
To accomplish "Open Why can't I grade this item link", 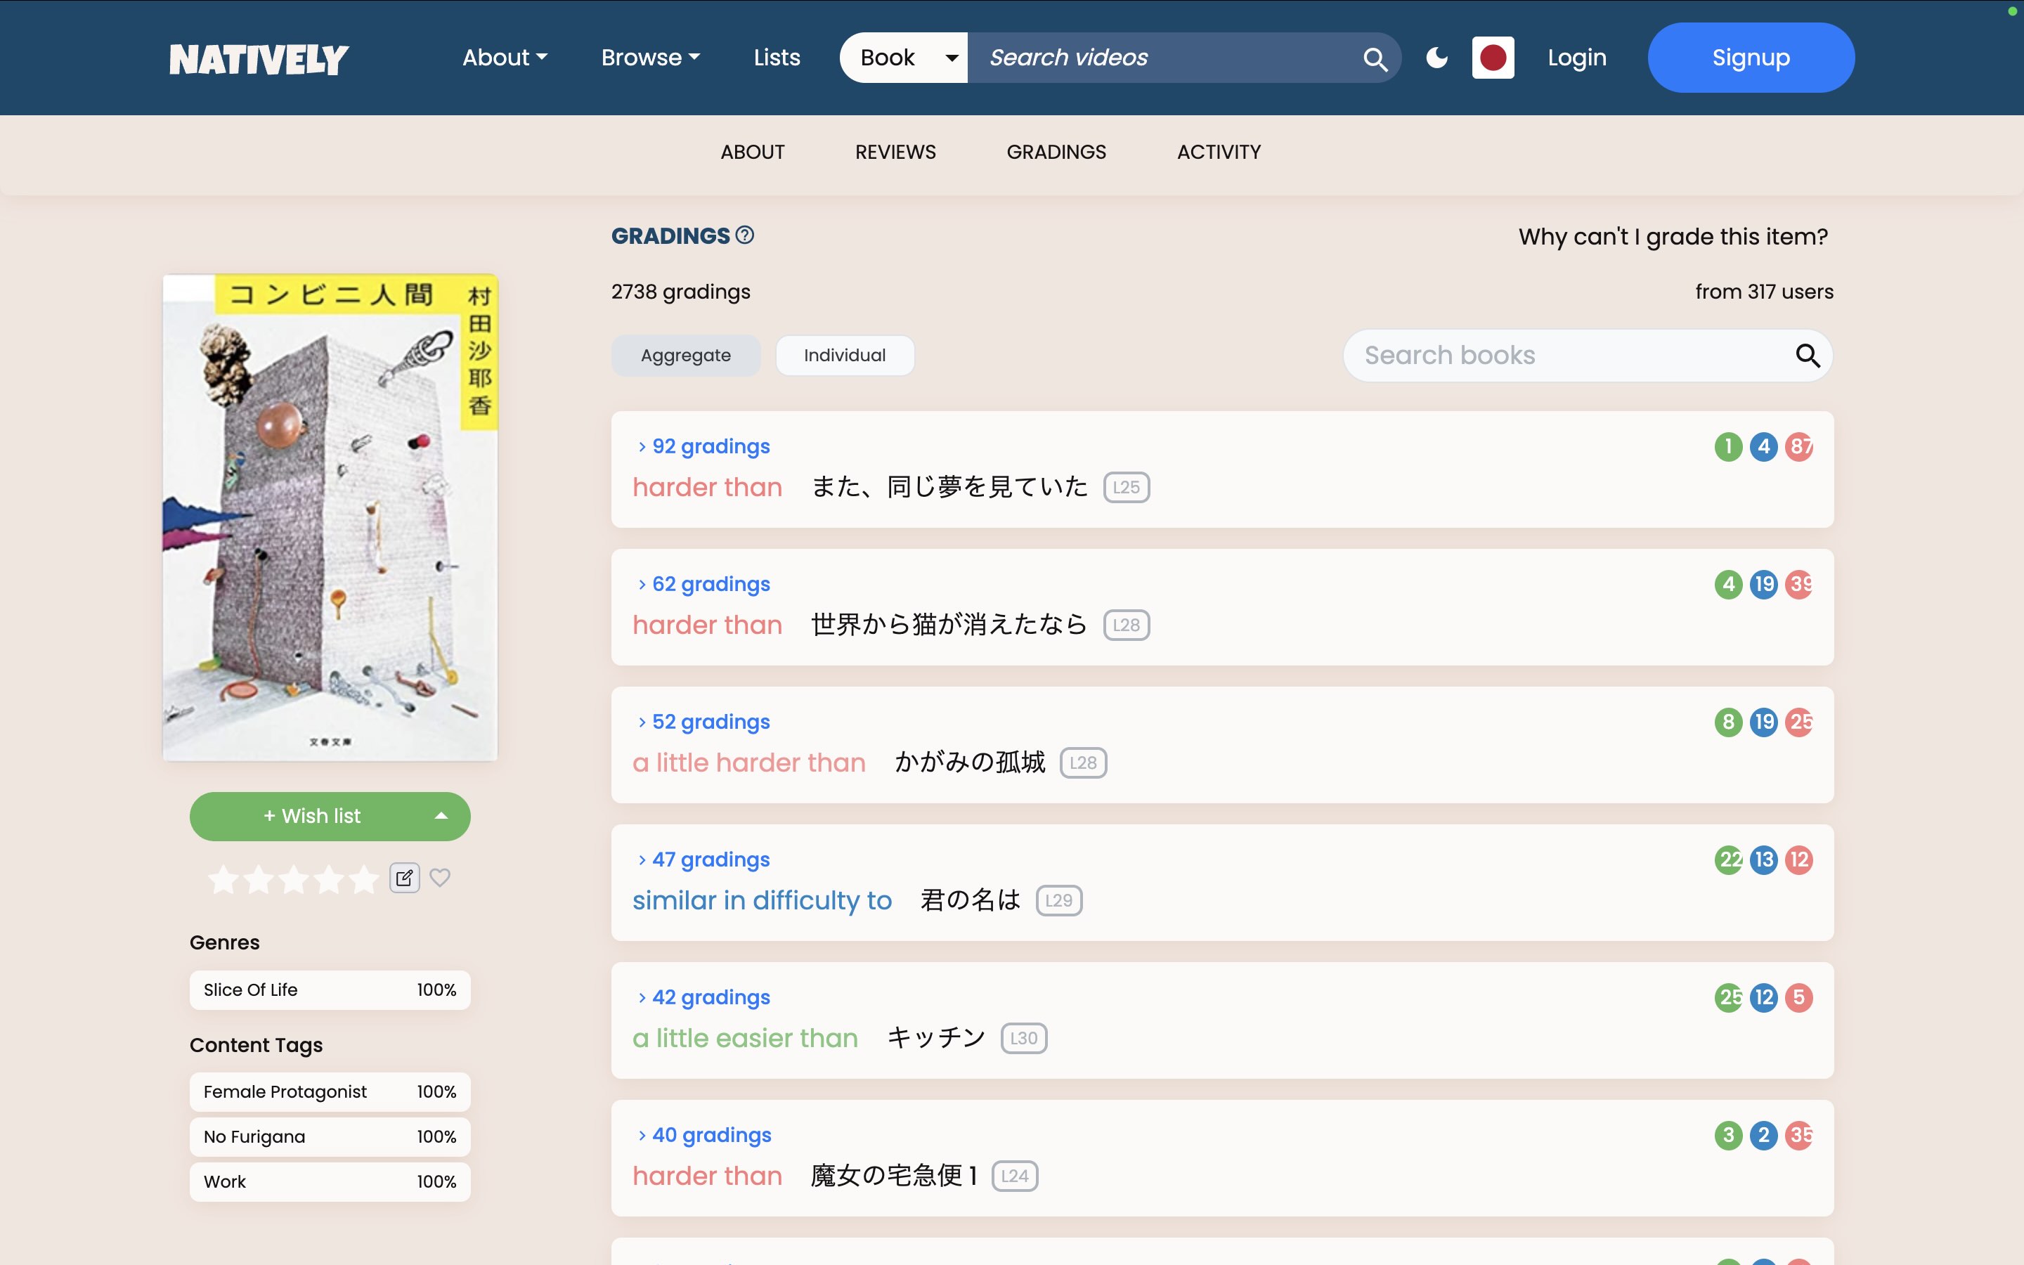I will (x=1673, y=237).
